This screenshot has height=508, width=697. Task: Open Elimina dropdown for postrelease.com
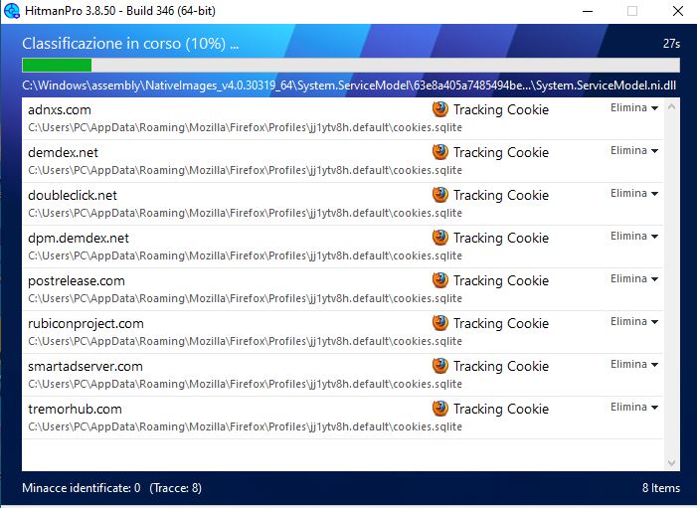point(634,278)
